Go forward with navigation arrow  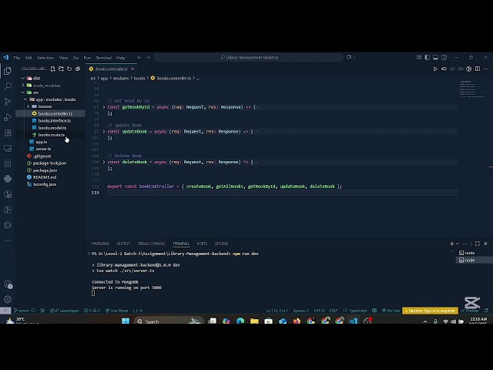148,58
